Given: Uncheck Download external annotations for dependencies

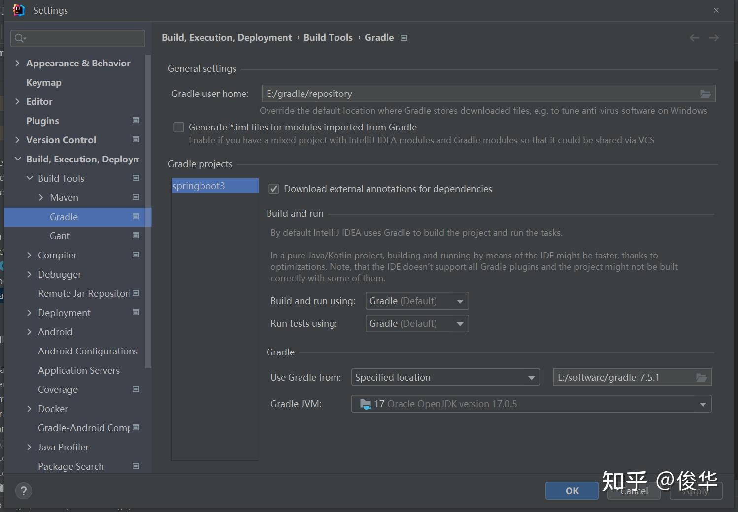Looking at the screenshot, I should [x=274, y=189].
